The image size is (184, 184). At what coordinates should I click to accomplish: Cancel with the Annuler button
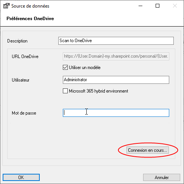tap(162, 178)
